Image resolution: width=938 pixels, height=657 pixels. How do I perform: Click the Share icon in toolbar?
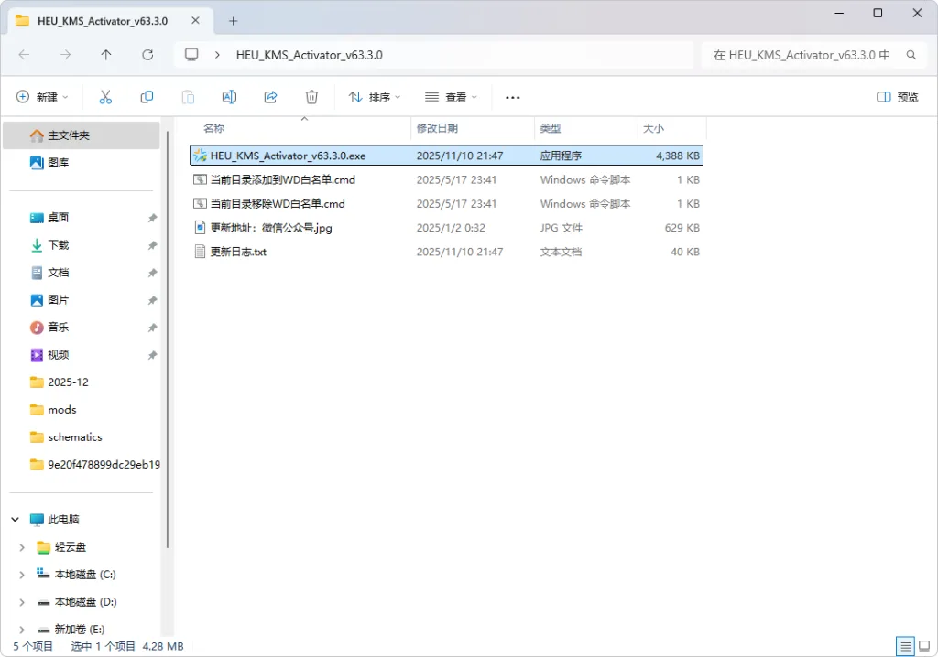tap(270, 97)
